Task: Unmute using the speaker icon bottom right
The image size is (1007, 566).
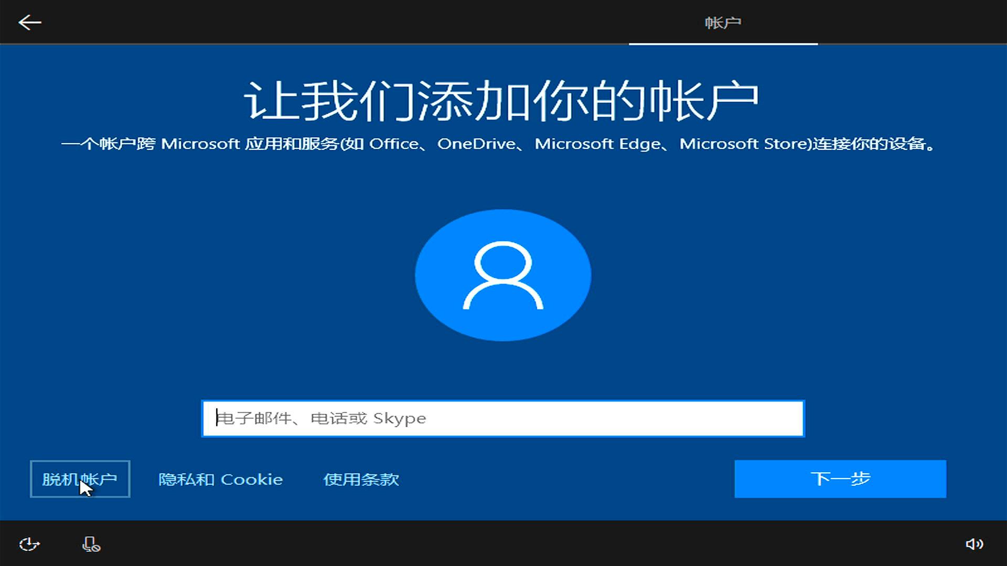Action: click(x=974, y=543)
